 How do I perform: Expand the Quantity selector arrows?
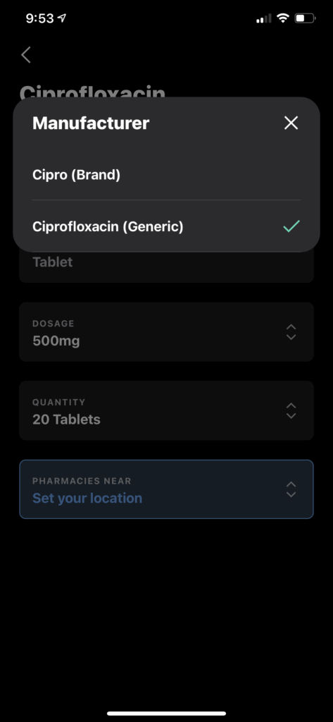(x=291, y=410)
